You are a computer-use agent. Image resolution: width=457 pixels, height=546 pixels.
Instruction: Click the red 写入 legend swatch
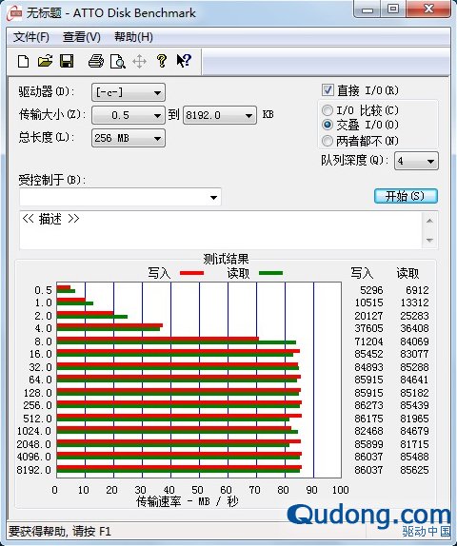(x=191, y=273)
